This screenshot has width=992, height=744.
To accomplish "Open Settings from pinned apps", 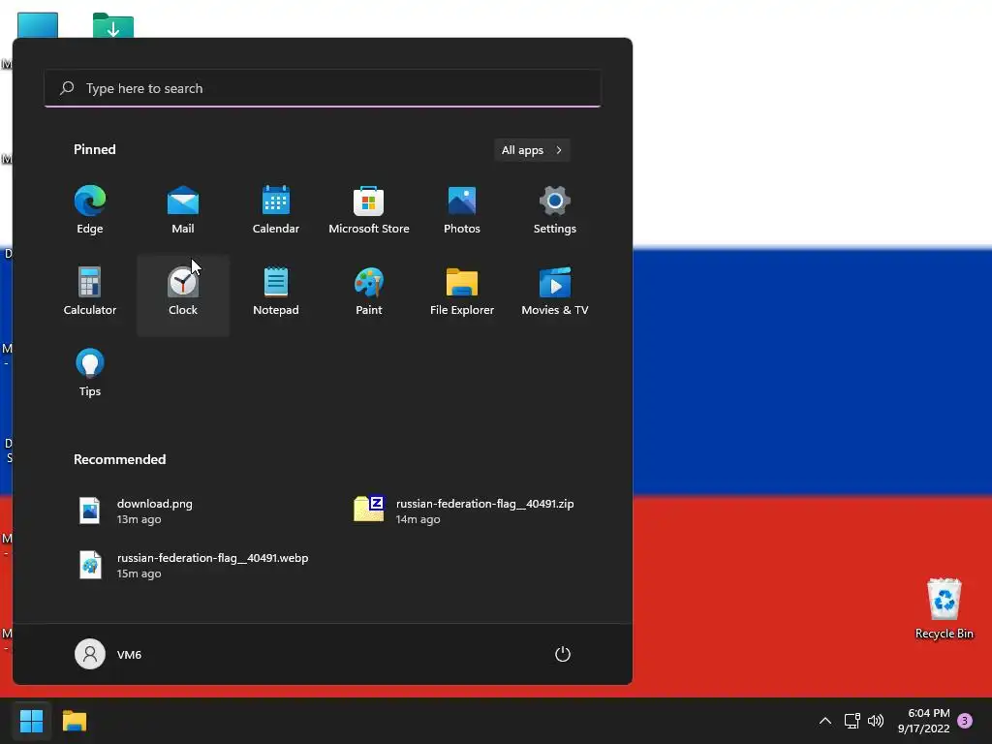I will (x=555, y=210).
